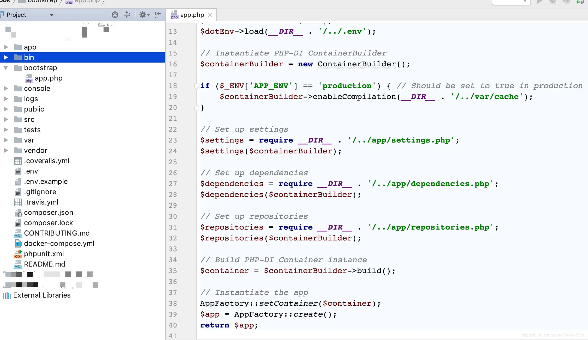This screenshot has width=588, height=340.
Task: Expand the app folder
Action: [6, 47]
